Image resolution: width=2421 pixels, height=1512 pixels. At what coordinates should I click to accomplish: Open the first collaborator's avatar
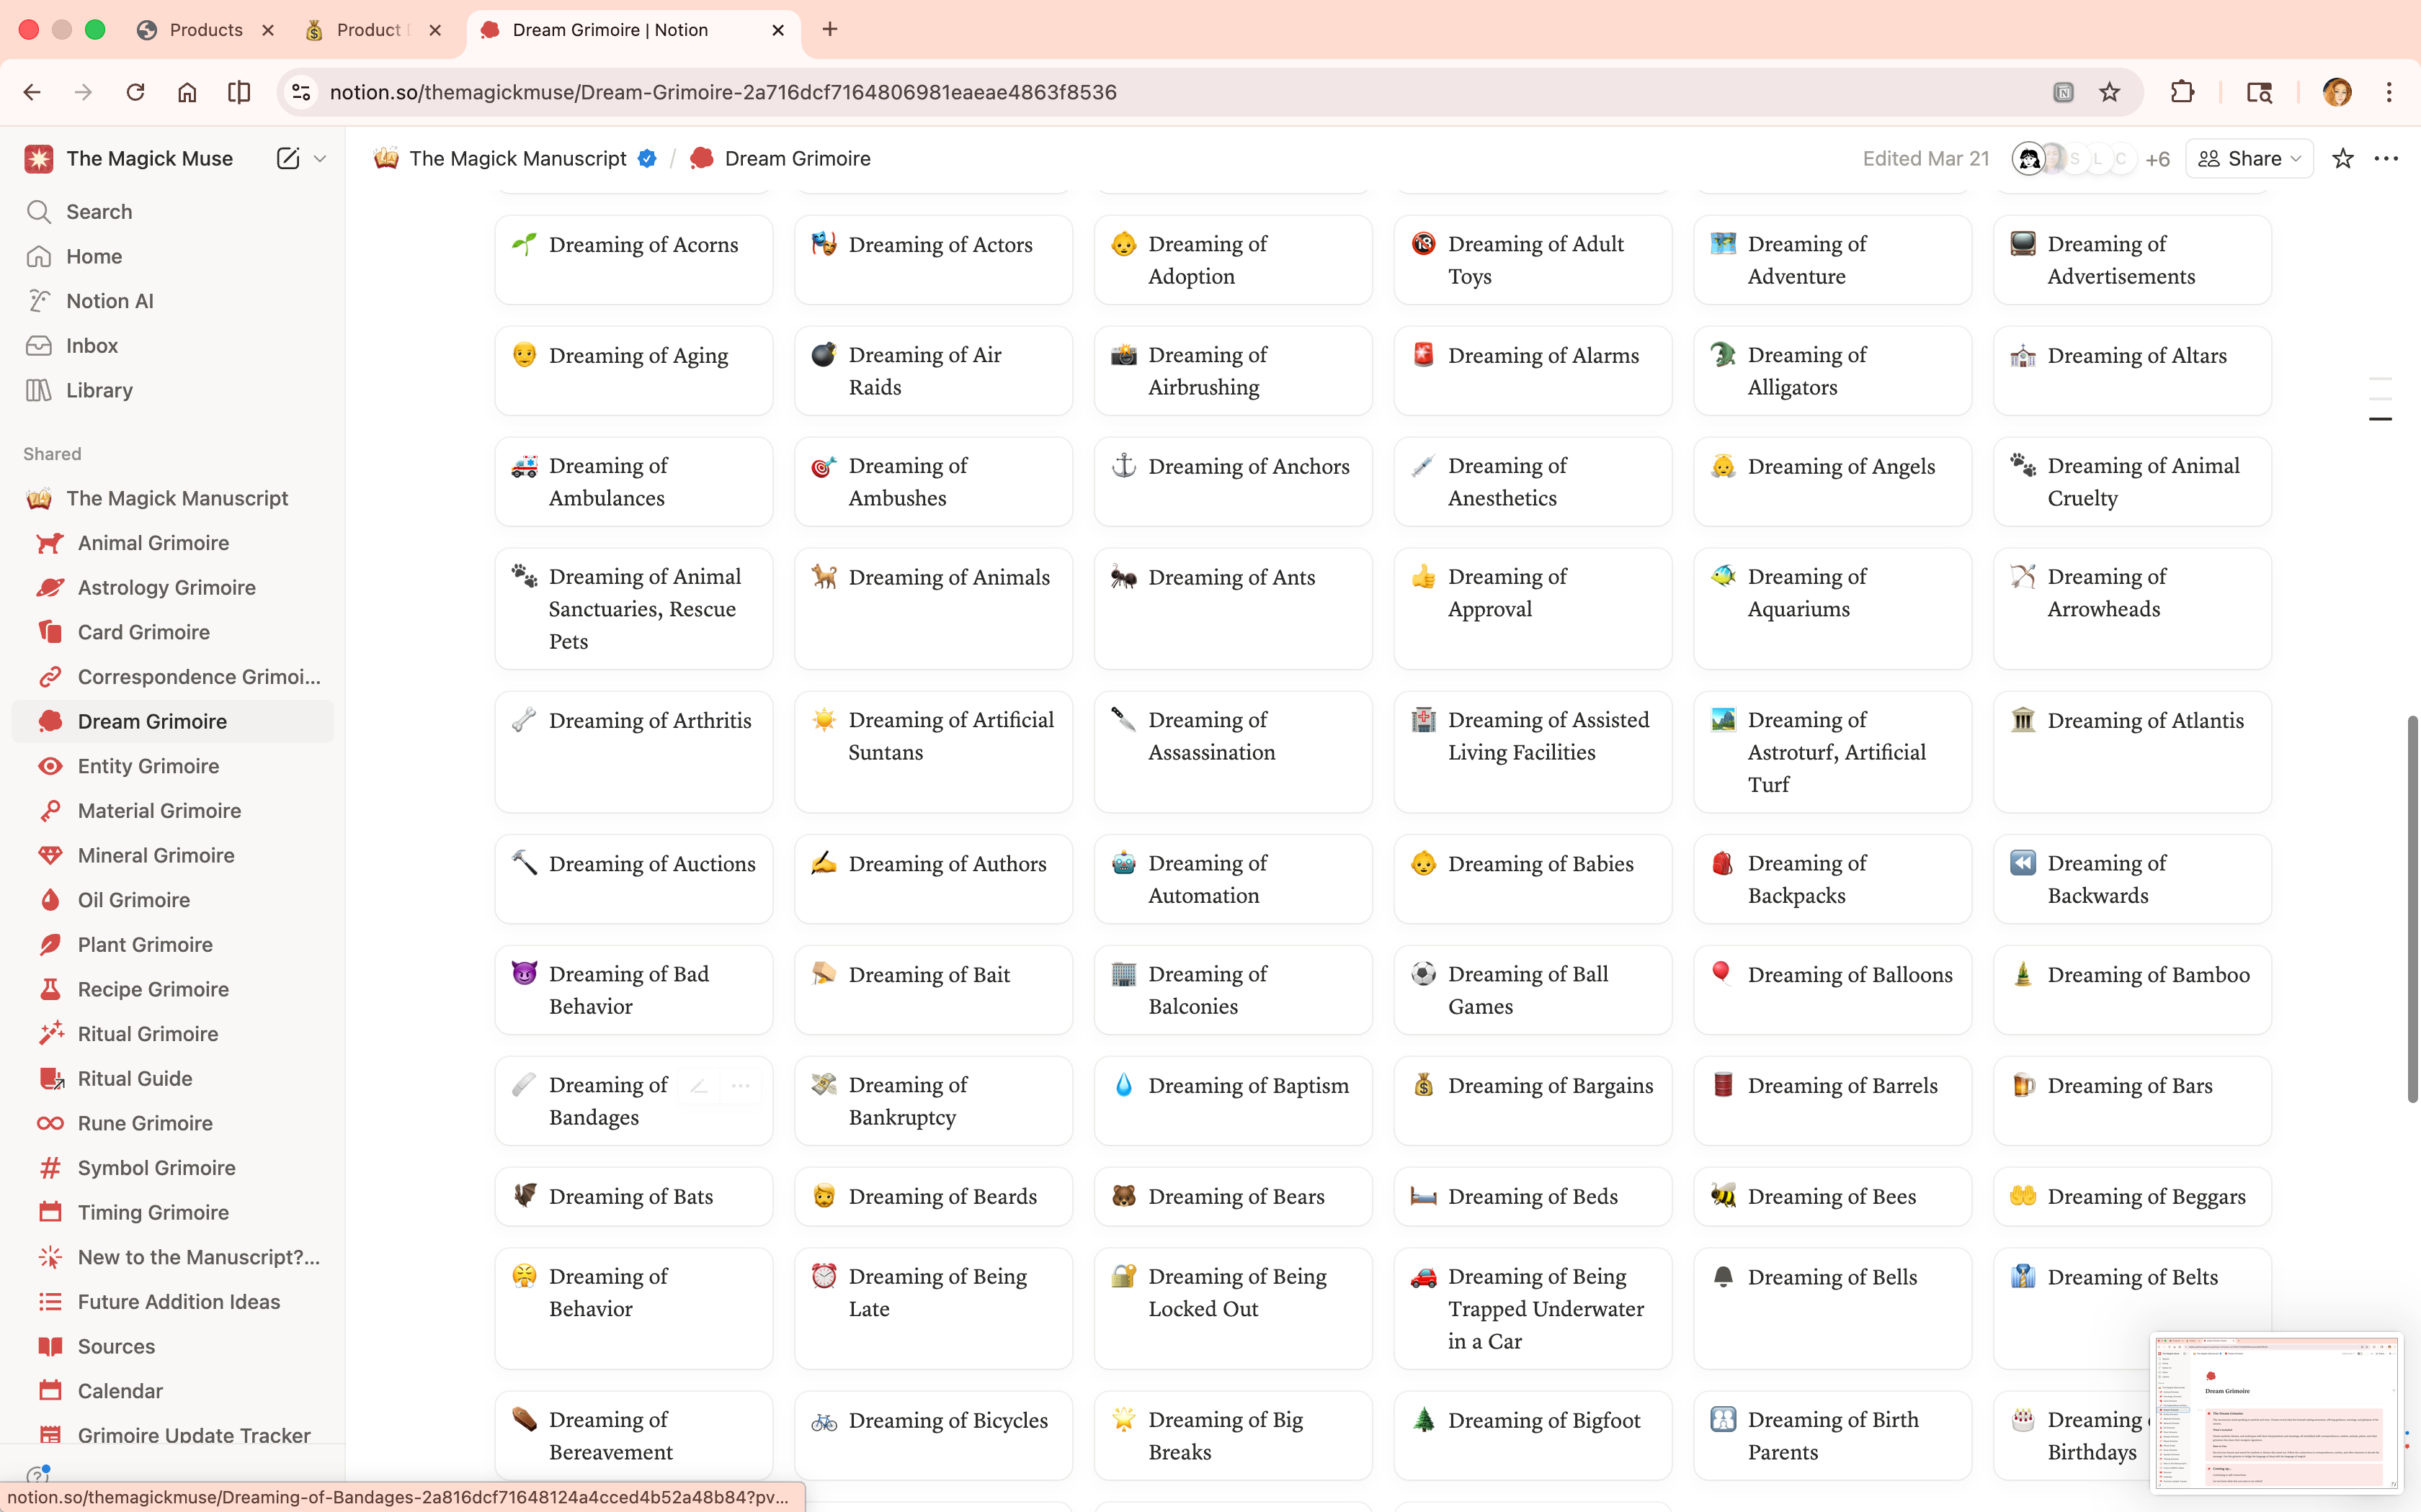2028,158
